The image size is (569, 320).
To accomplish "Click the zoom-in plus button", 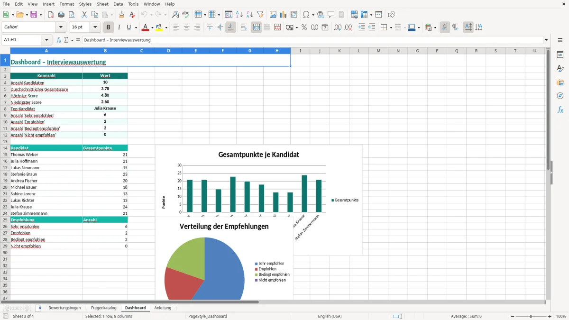I will pos(550,316).
